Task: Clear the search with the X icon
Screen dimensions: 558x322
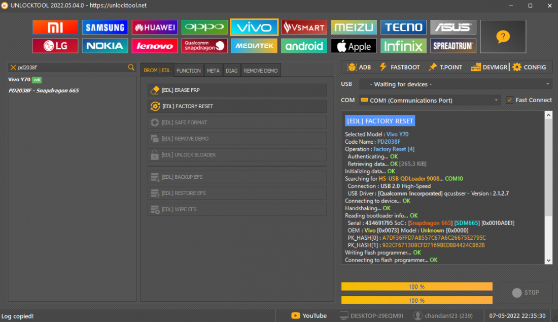Action: click(x=13, y=68)
